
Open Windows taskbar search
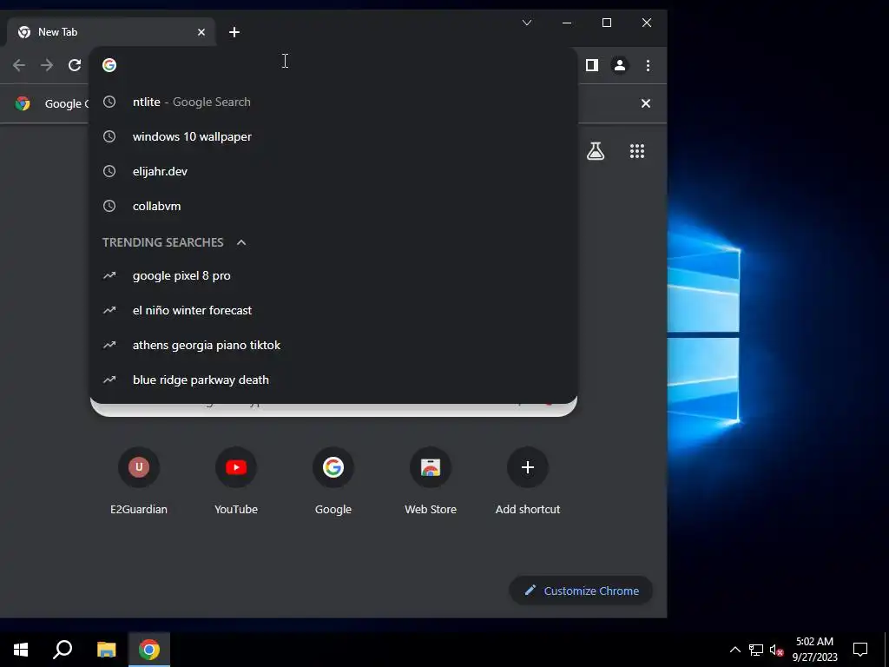point(63,650)
